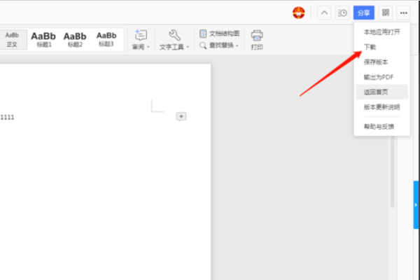This screenshot has width=420, height=280.
Task: Click the vertical scrollbar of the document
Action: coord(392,171)
